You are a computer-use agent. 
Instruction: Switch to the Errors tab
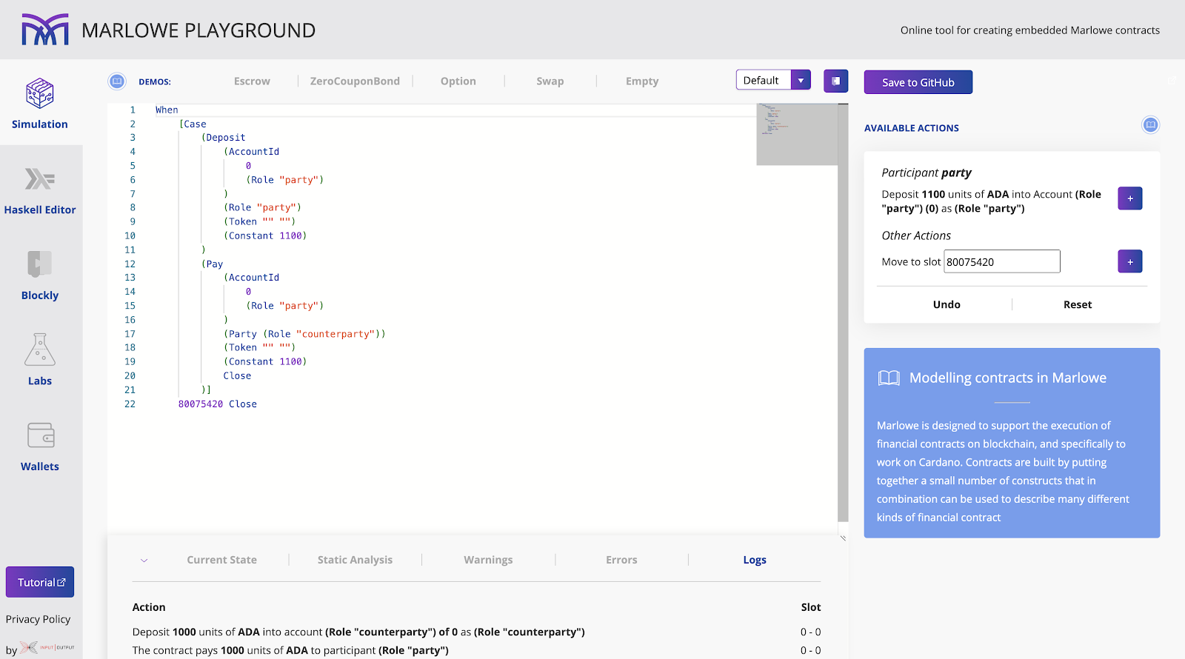(621, 560)
